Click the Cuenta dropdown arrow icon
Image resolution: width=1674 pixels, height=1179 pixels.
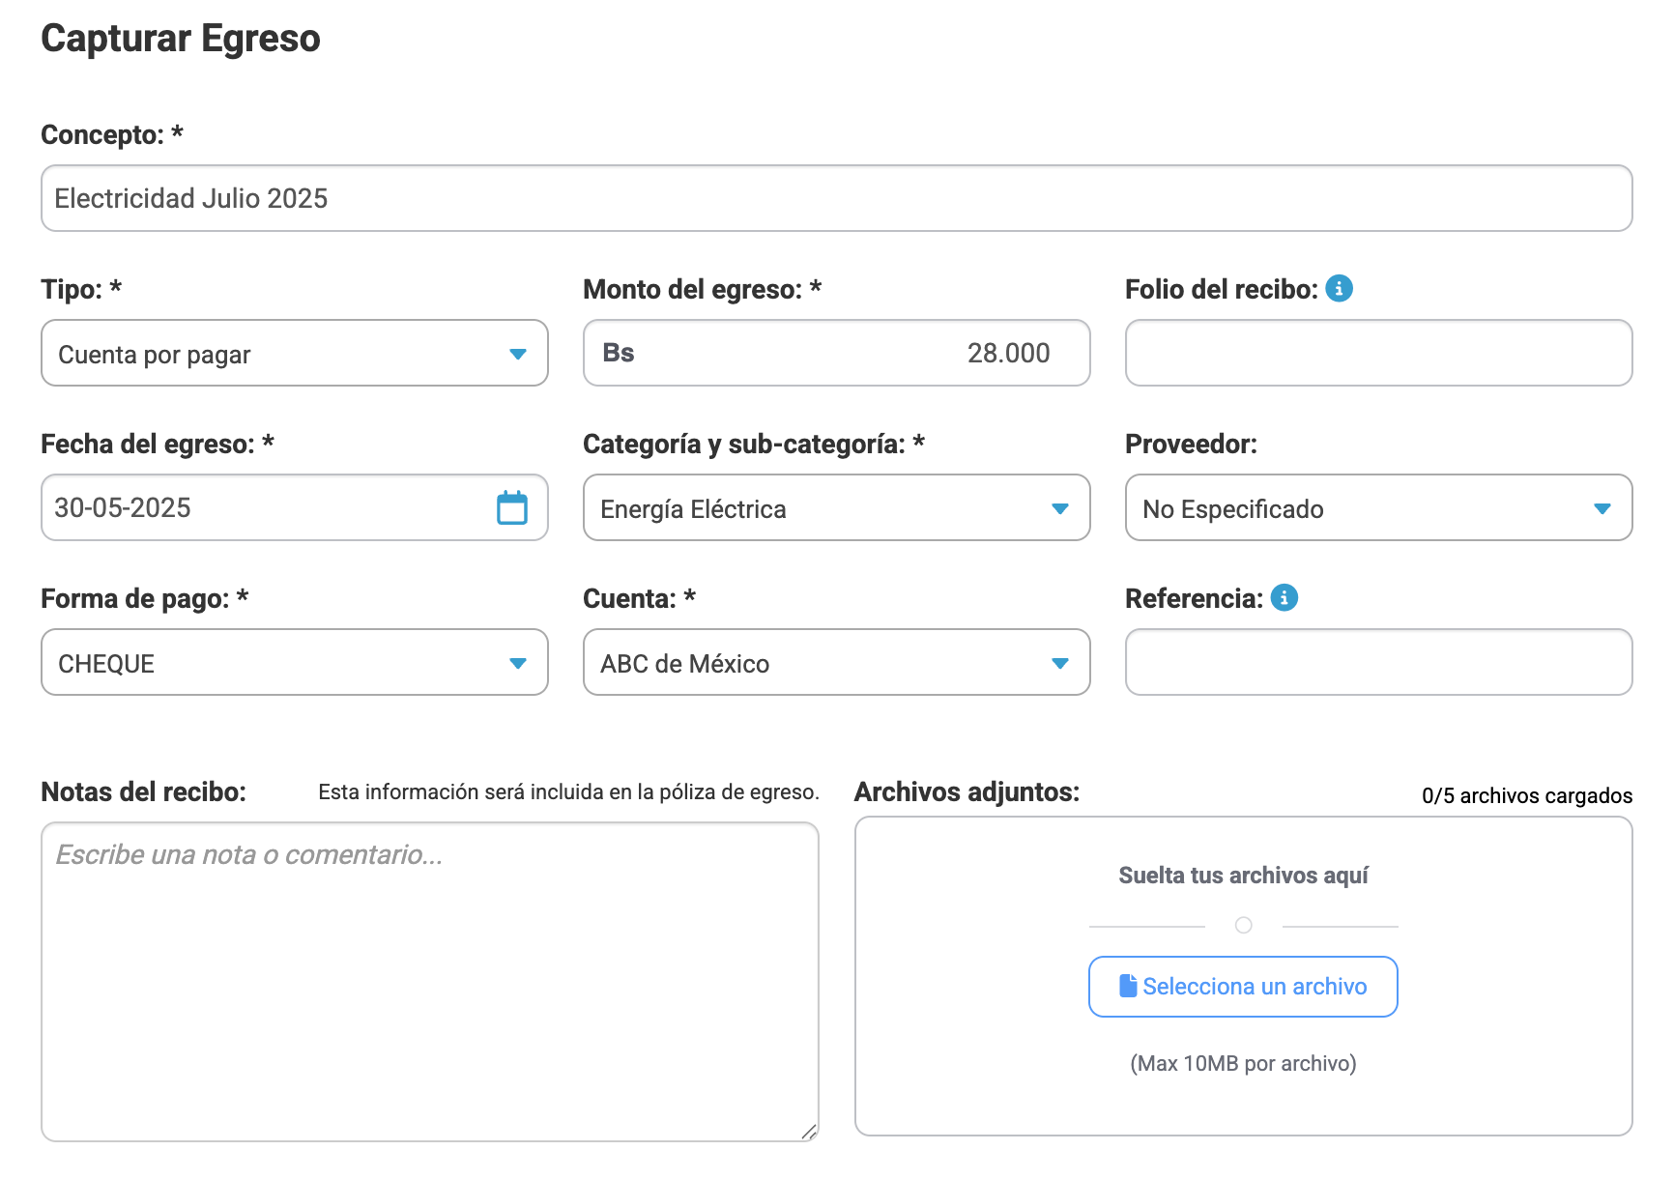(1060, 664)
